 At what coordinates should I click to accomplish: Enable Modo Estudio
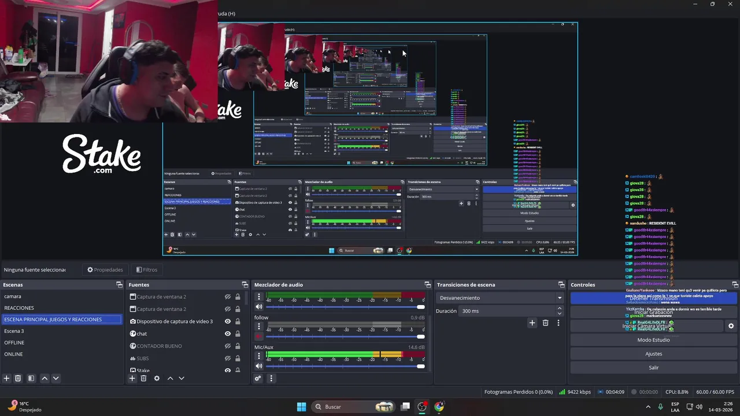[653, 340]
